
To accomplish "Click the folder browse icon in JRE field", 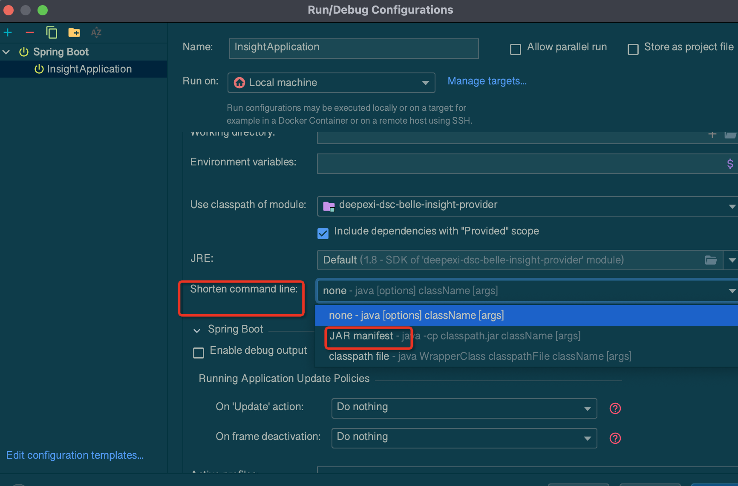I will [710, 260].
